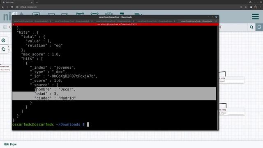
Task: Click the "total" : { line
Action: coord(33,37)
